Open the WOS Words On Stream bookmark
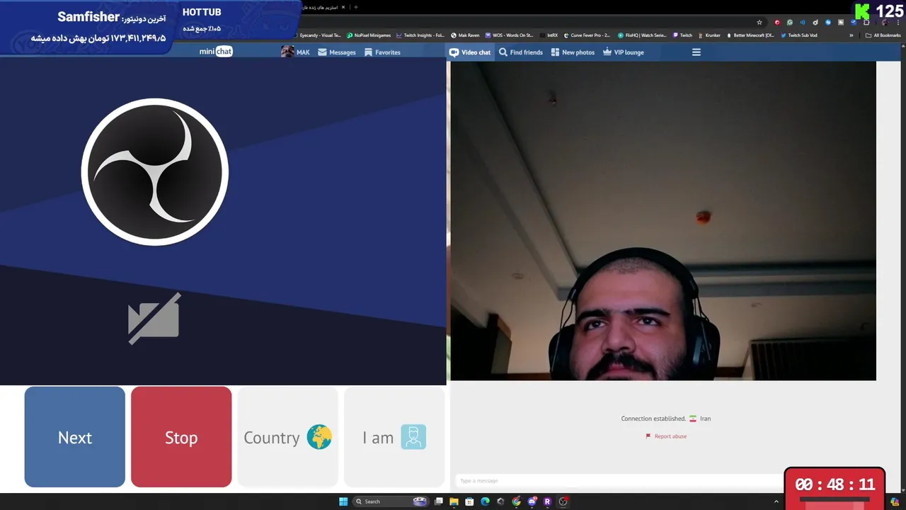906x510 pixels. click(x=509, y=35)
